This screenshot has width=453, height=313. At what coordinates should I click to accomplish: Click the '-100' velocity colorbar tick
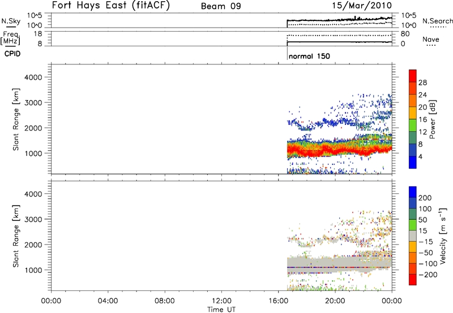(x=428, y=263)
